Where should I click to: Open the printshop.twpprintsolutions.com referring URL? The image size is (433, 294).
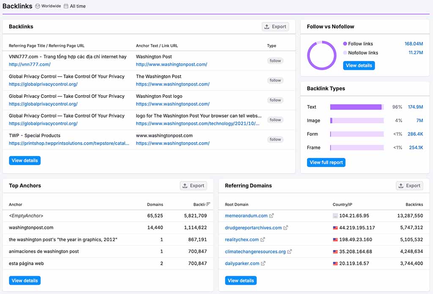click(x=69, y=143)
